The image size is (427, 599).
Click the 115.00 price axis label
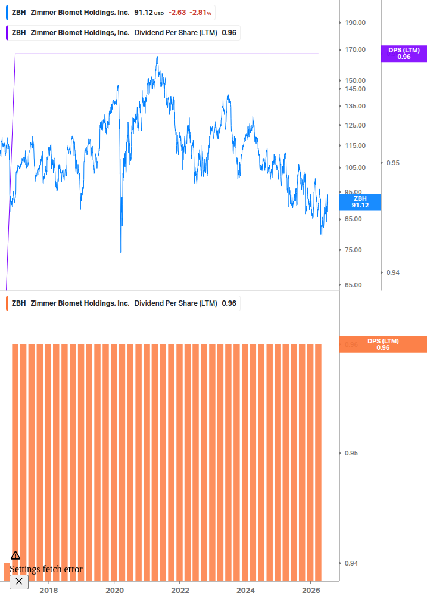coord(356,145)
